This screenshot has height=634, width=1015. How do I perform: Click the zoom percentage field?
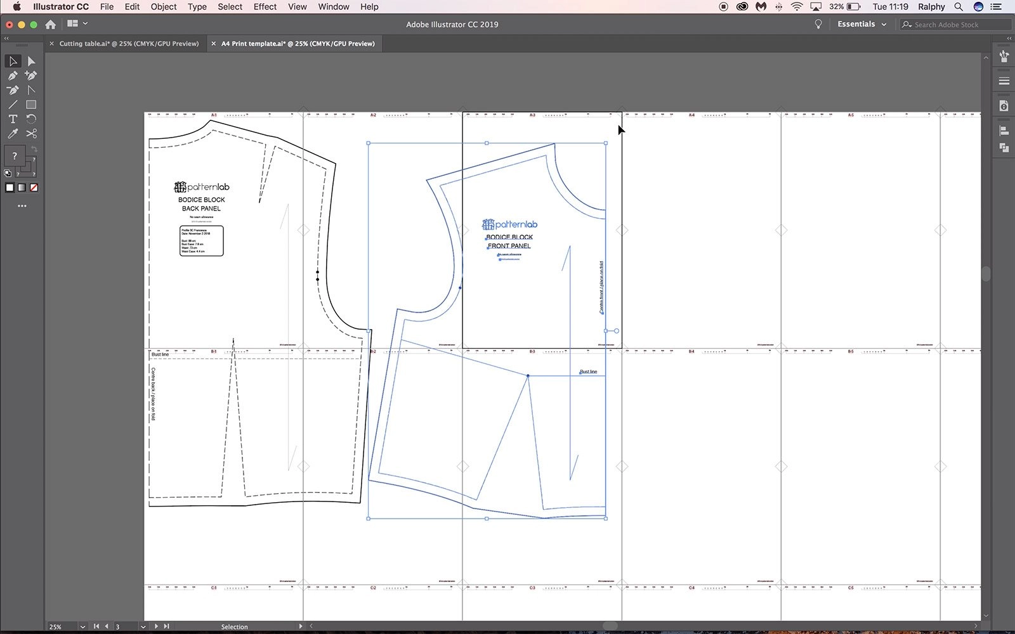pos(63,626)
